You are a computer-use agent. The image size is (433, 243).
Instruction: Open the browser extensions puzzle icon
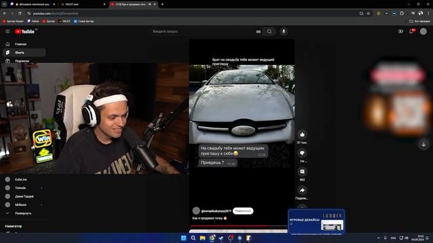pos(402,13)
